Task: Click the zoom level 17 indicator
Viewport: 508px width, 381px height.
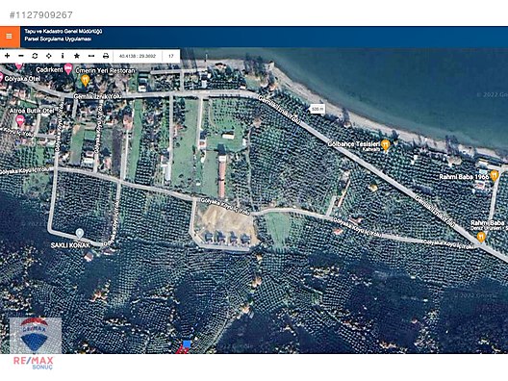Action: coord(170,56)
